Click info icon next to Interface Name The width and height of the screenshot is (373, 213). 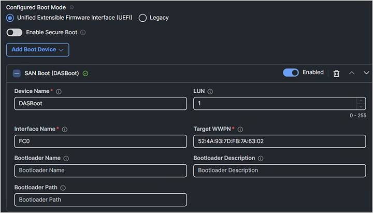64,129
